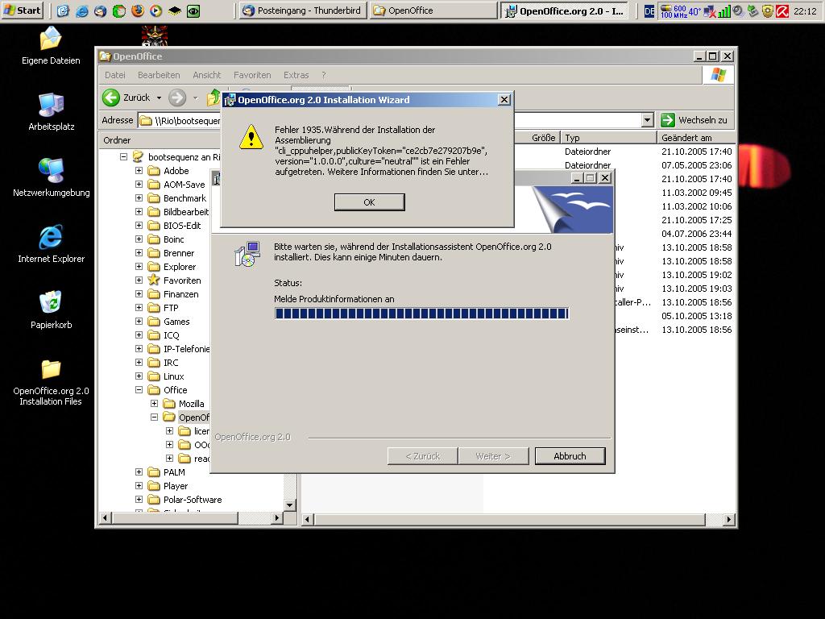Click the Windows Media Player quick launch icon
This screenshot has width=825, height=619.
[x=155, y=10]
